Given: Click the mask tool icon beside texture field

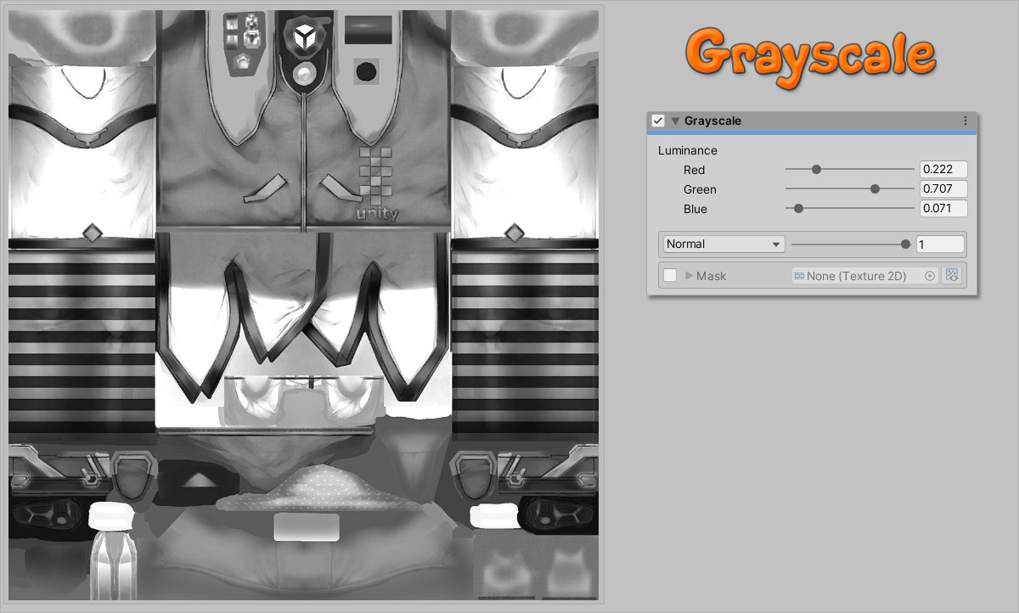Looking at the screenshot, I should click(x=952, y=276).
